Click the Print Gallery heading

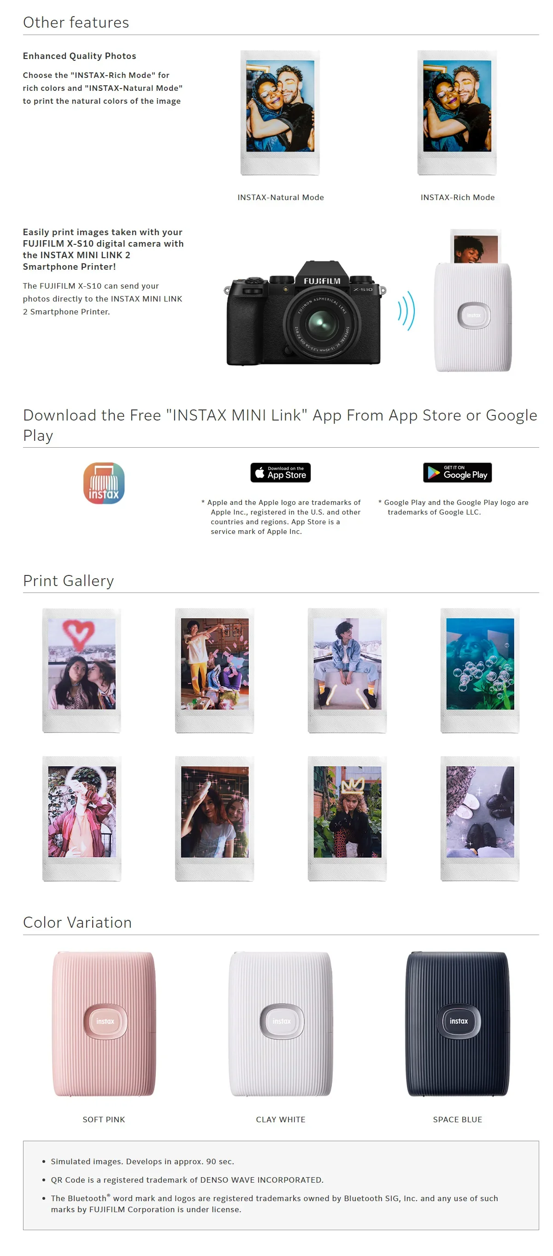click(x=69, y=580)
